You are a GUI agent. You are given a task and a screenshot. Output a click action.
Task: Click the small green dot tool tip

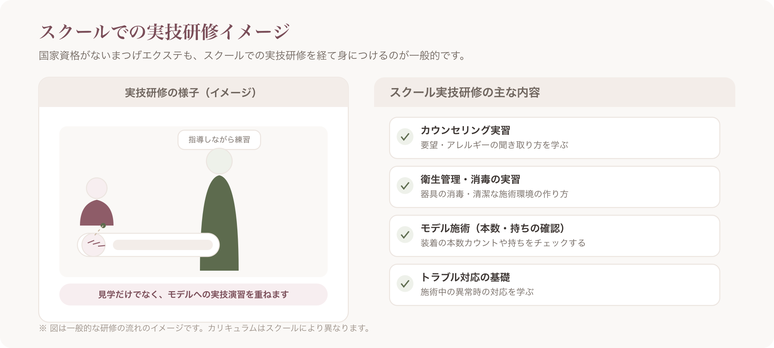pyautogui.click(x=103, y=226)
